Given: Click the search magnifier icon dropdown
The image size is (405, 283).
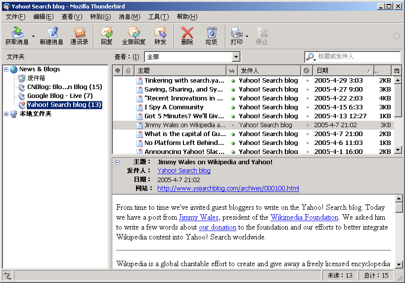Looking at the screenshot, I should tap(311, 56).
